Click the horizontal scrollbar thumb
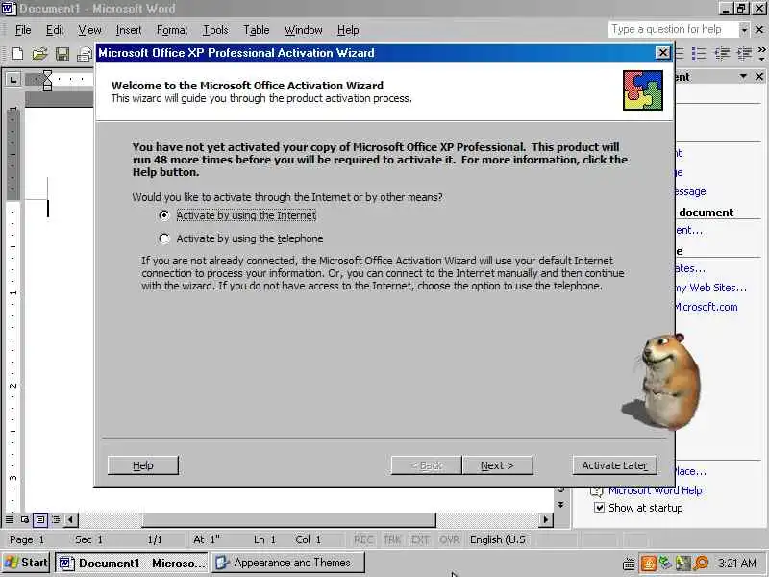Image resolution: width=769 pixels, height=577 pixels. point(289,519)
